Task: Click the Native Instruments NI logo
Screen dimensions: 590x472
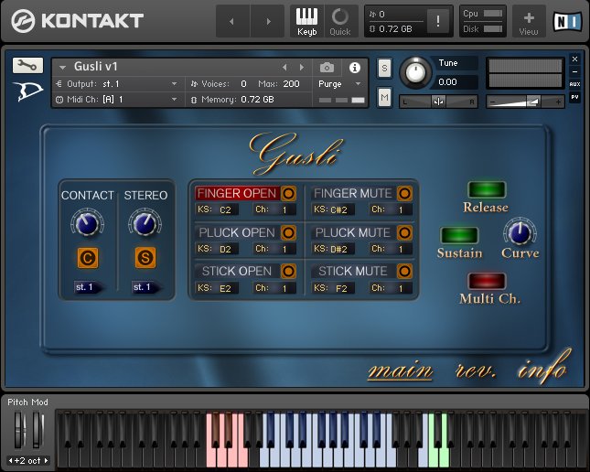Action: [x=567, y=21]
